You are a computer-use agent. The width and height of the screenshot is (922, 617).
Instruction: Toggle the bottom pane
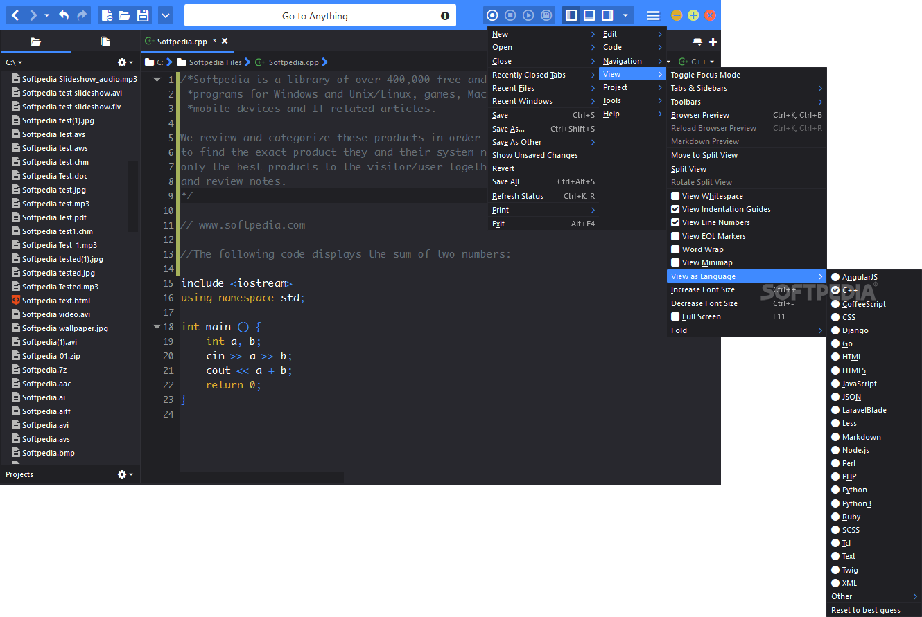click(x=589, y=15)
